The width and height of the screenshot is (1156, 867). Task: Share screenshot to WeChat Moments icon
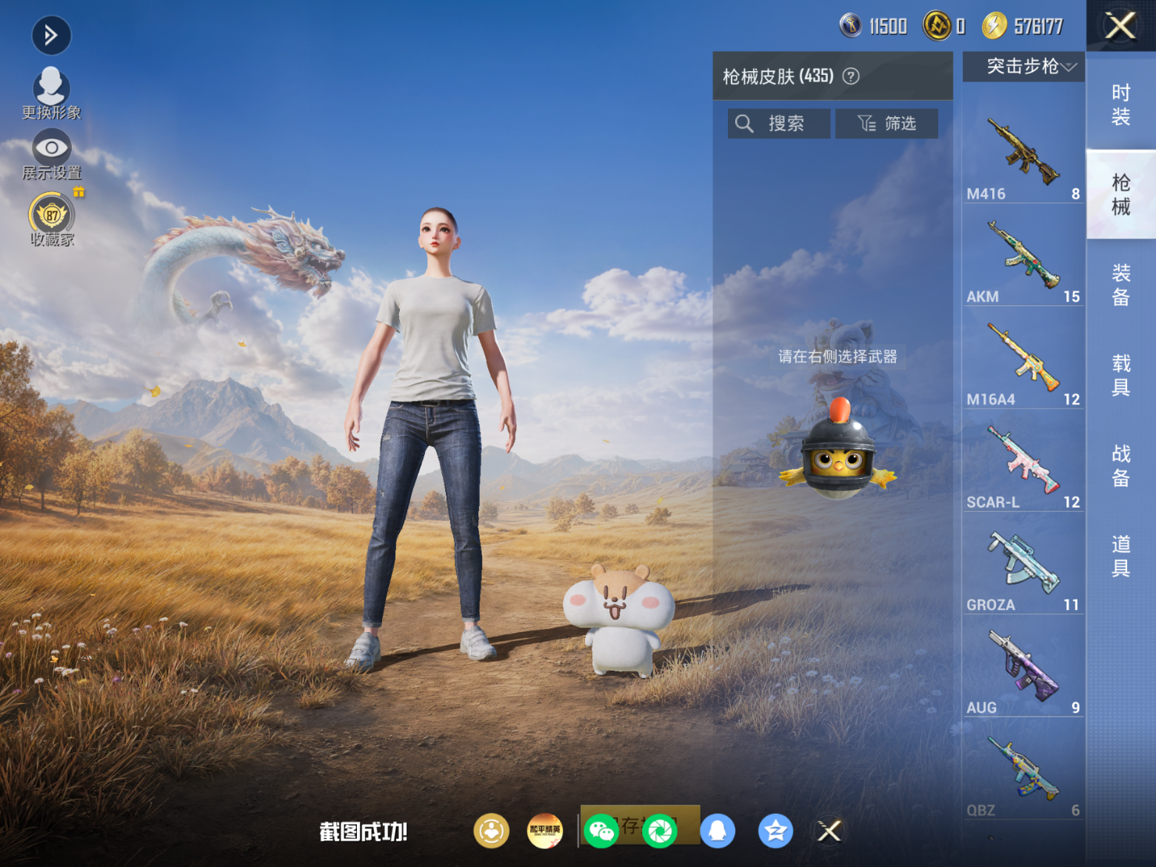pos(659,831)
